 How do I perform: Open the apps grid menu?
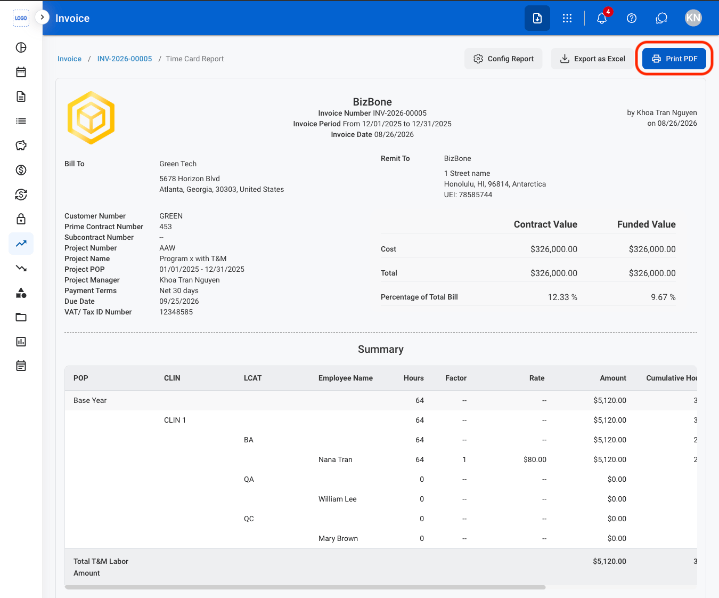tap(567, 18)
